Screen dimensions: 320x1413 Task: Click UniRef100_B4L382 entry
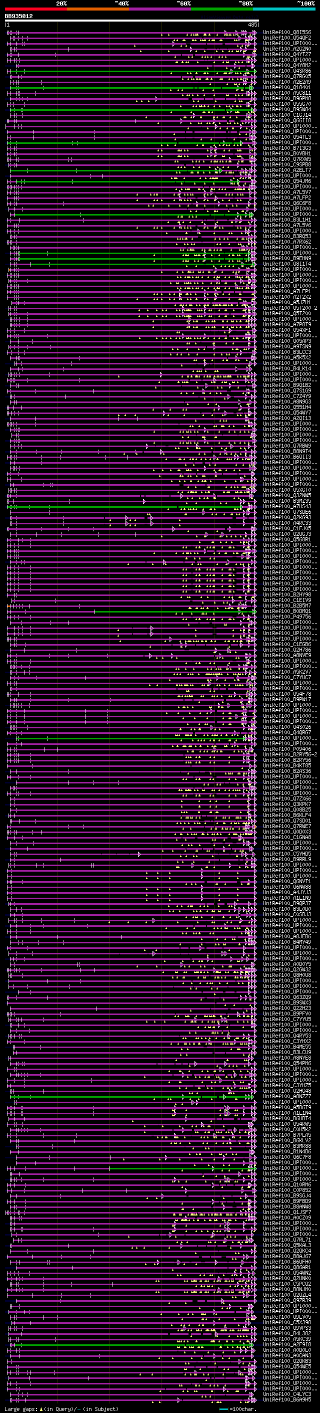[287, 1333]
